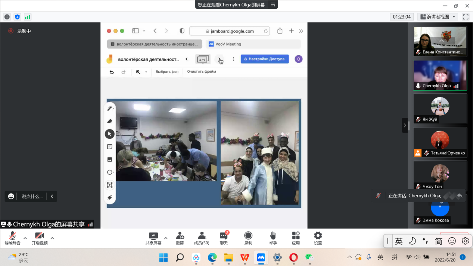Open the 演讲者视图 view dropdown
The image size is (473, 266).
click(x=438, y=17)
